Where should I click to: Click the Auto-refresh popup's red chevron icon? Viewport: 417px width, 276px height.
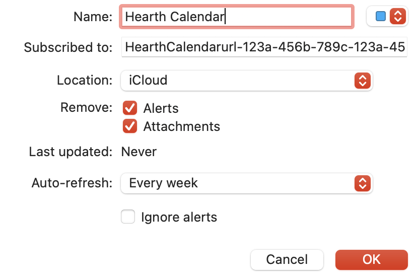362,183
